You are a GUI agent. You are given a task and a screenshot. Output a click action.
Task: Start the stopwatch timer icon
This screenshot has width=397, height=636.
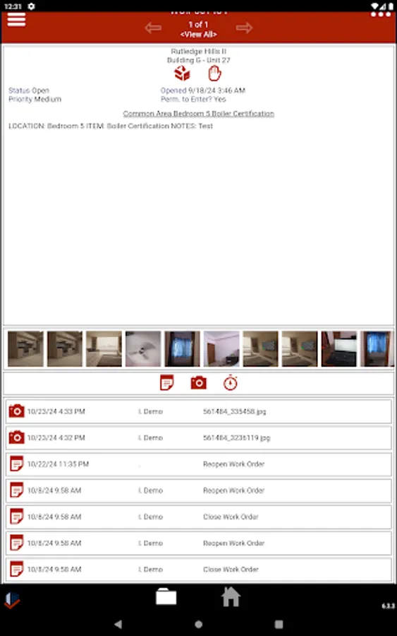coord(231,383)
